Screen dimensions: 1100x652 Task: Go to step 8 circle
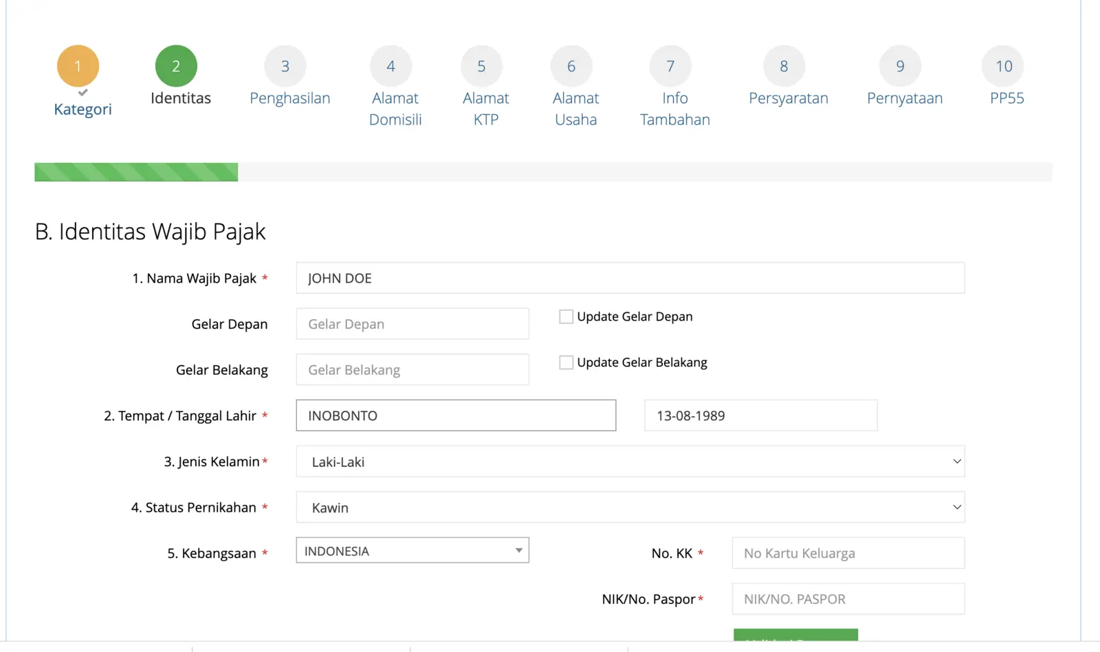point(784,66)
